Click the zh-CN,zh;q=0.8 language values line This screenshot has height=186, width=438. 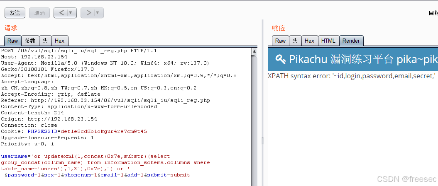tap(99, 88)
